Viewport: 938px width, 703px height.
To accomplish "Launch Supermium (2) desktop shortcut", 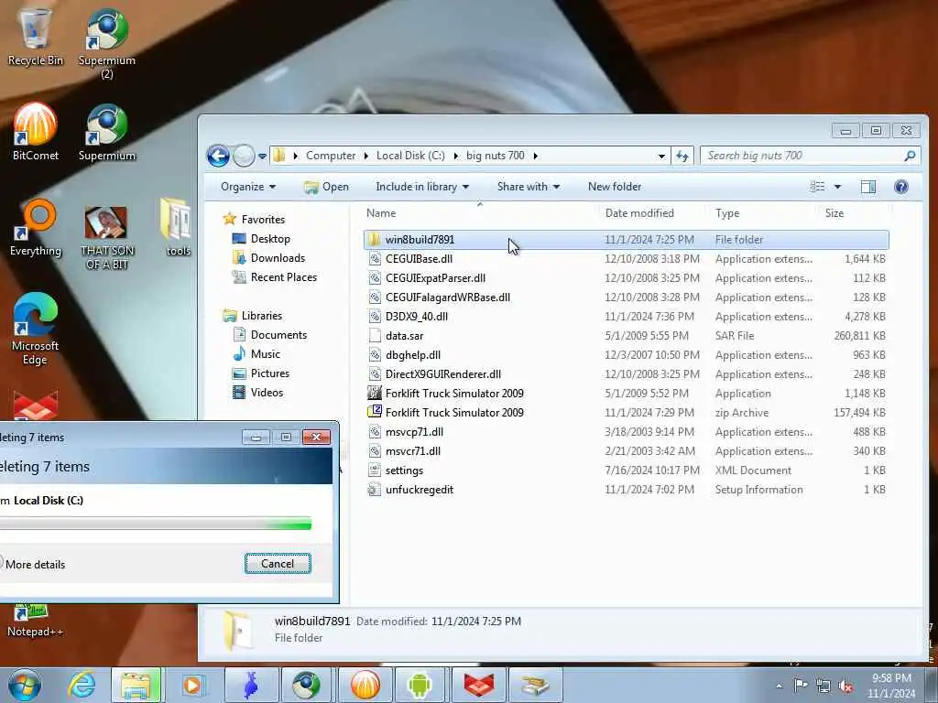I will tap(106, 42).
